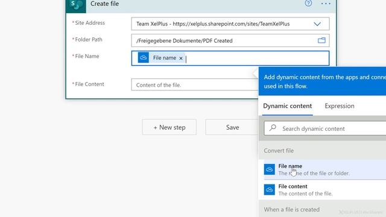
Task: Click the When a file is created header
Action: pos(322,209)
